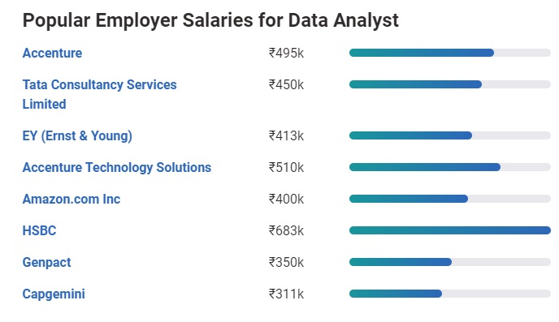Viewport: 559px width, 322px height.
Task: Click the ₹683k HSBC salary value
Action: [x=286, y=230]
